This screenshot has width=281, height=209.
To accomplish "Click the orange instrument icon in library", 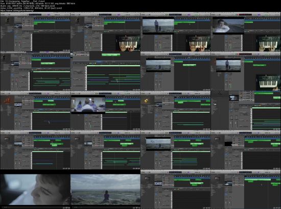I will [7, 100].
